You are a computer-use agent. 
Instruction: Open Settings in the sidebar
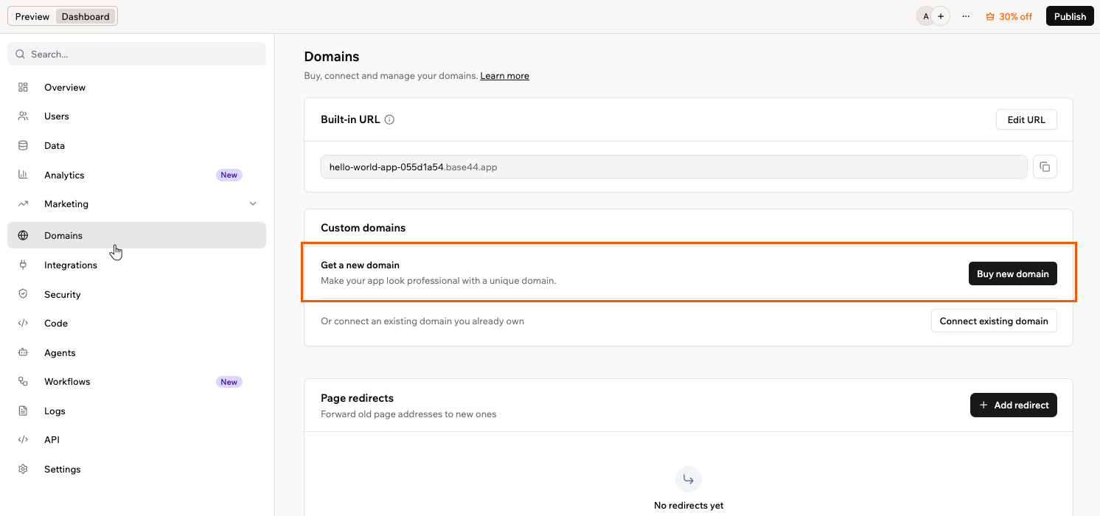pyautogui.click(x=136, y=469)
